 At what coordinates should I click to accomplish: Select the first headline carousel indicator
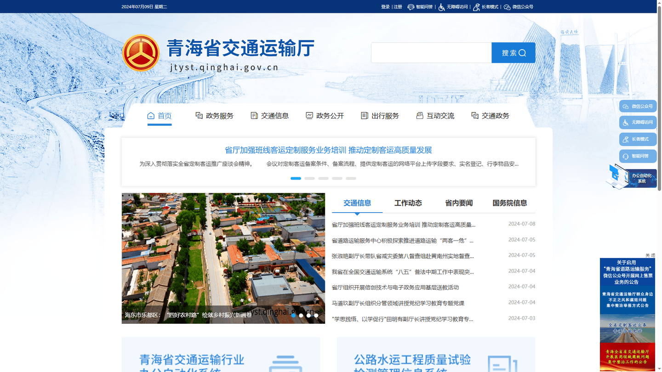[296, 178]
